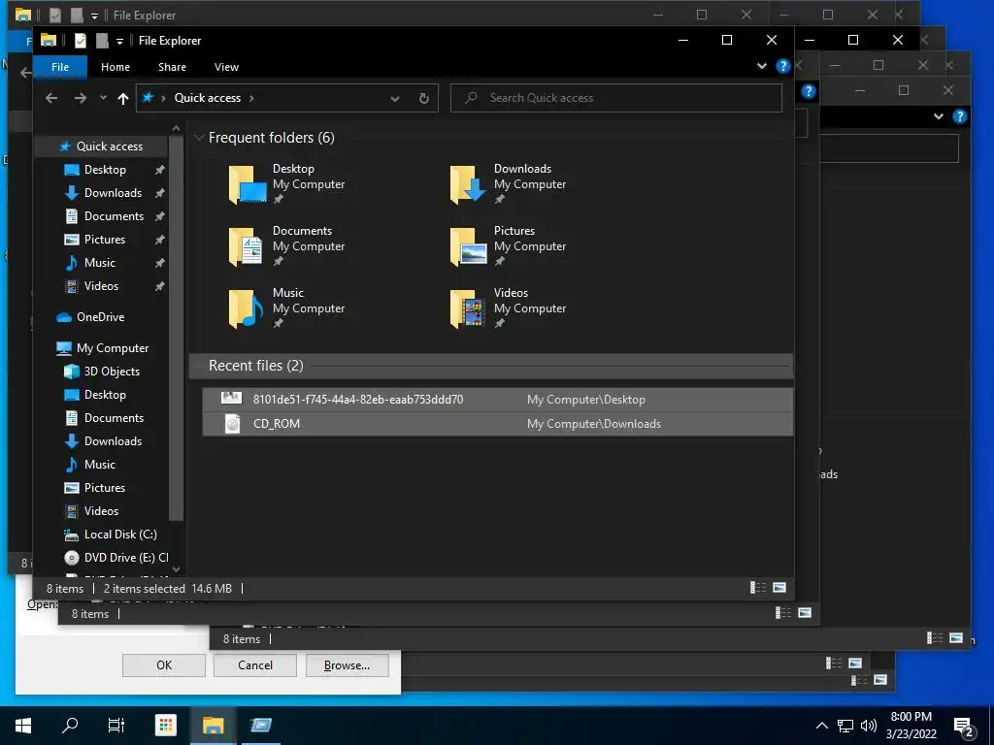Select the Documents frequent folder icon

[248, 246]
